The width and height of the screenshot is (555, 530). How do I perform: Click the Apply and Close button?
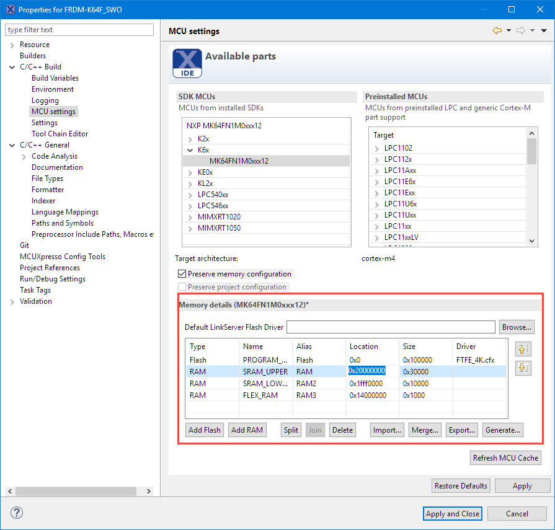click(452, 513)
